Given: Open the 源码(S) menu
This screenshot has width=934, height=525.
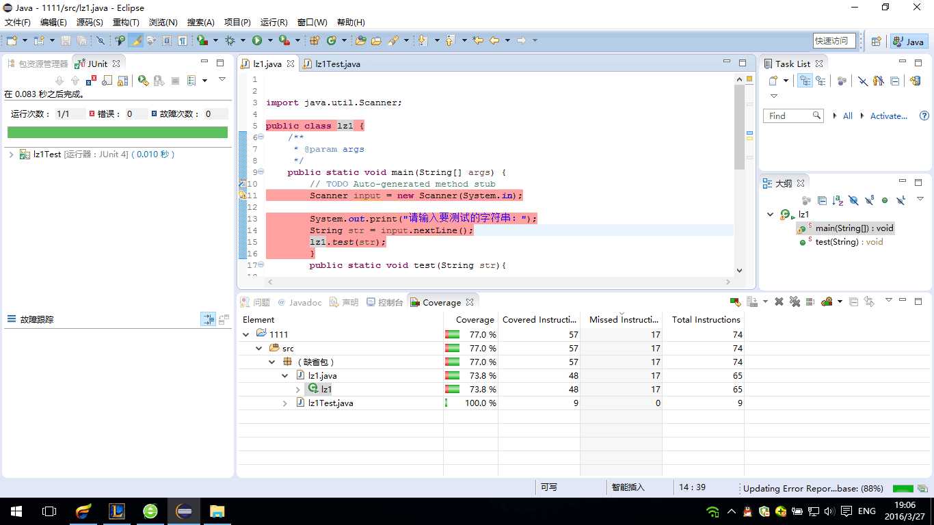Looking at the screenshot, I should point(90,23).
